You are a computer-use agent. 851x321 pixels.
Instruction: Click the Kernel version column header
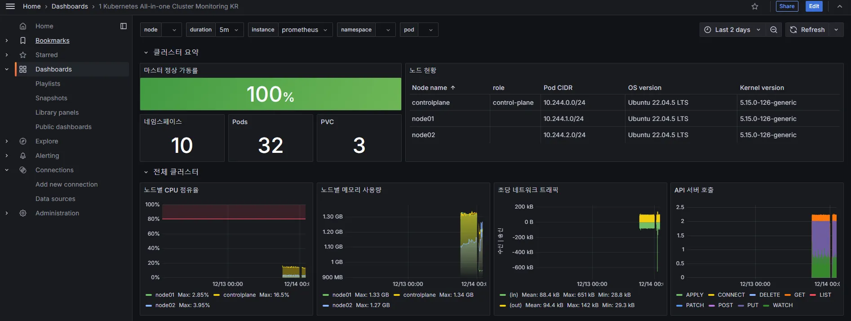pyautogui.click(x=762, y=88)
